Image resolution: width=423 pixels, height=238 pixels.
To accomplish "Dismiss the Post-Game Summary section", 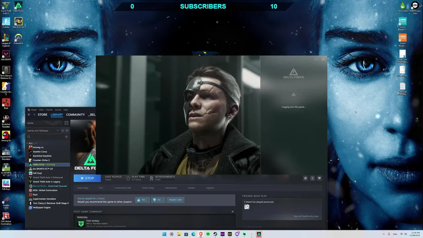I will [233, 212].
